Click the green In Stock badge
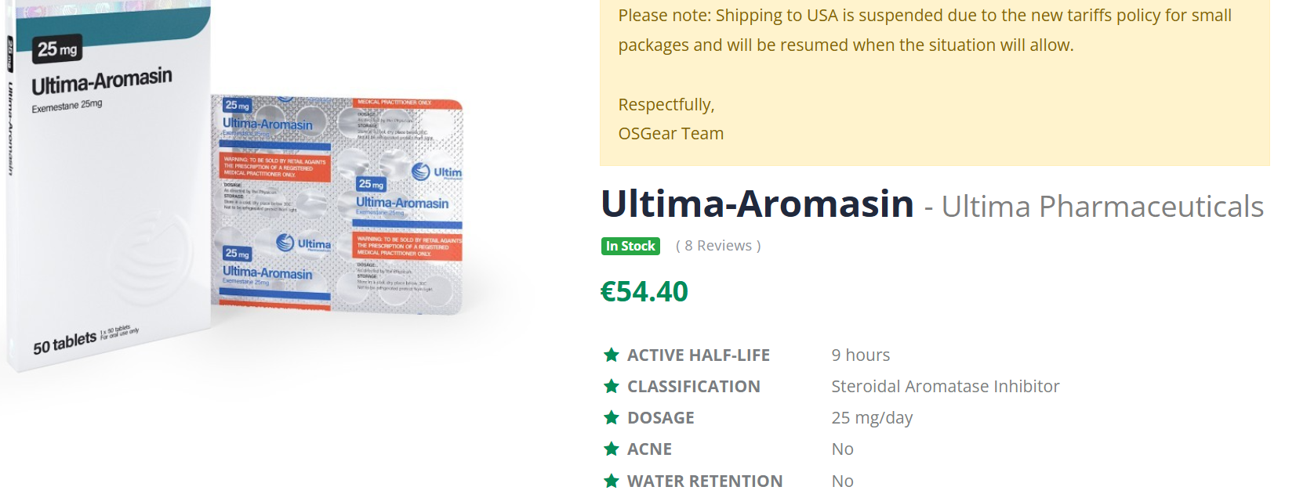1296x494 pixels. [x=630, y=246]
